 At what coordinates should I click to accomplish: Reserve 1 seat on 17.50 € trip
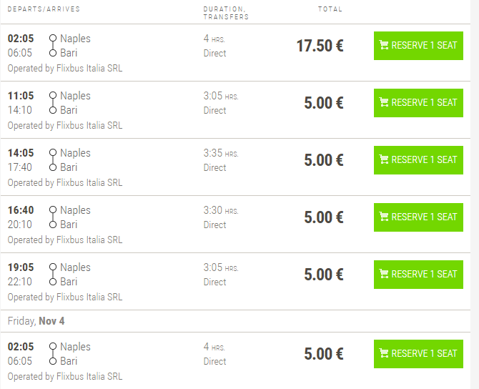coord(418,45)
